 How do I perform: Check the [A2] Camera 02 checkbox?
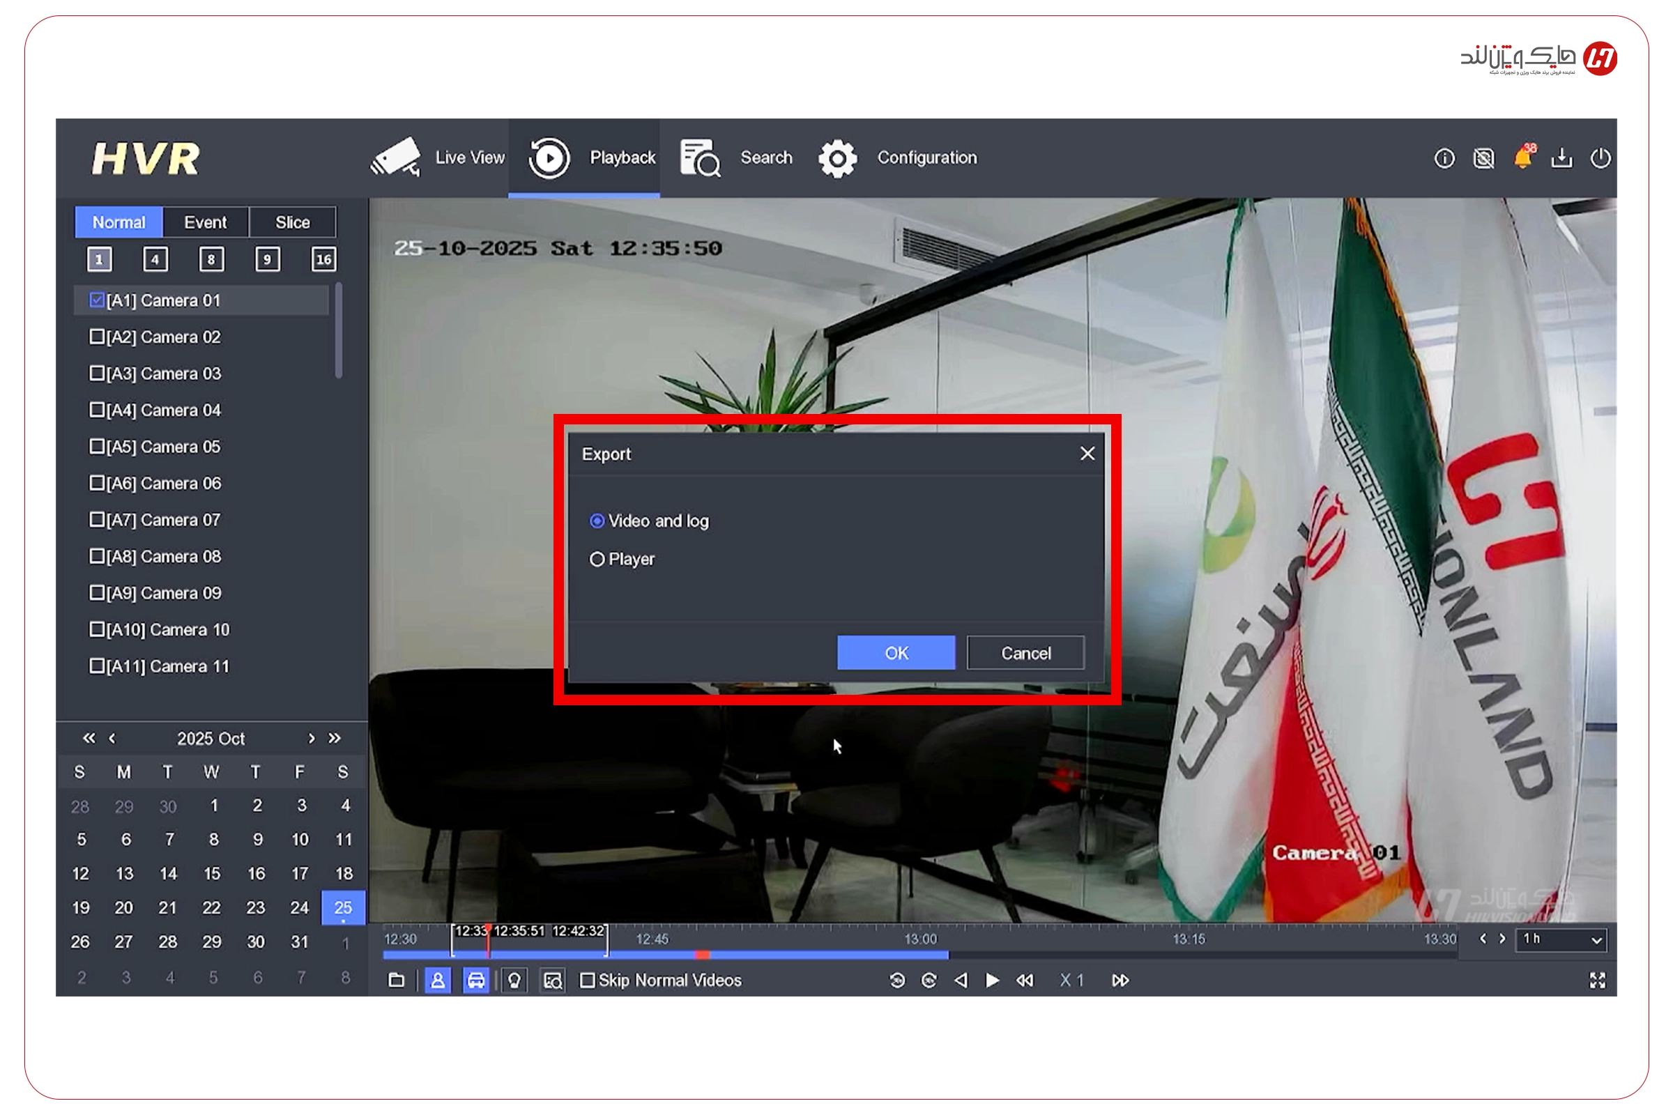97,337
